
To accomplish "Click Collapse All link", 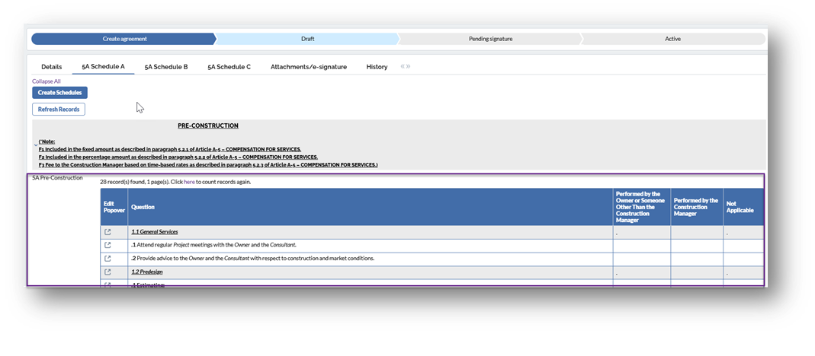I will click(x=46, y=81).
